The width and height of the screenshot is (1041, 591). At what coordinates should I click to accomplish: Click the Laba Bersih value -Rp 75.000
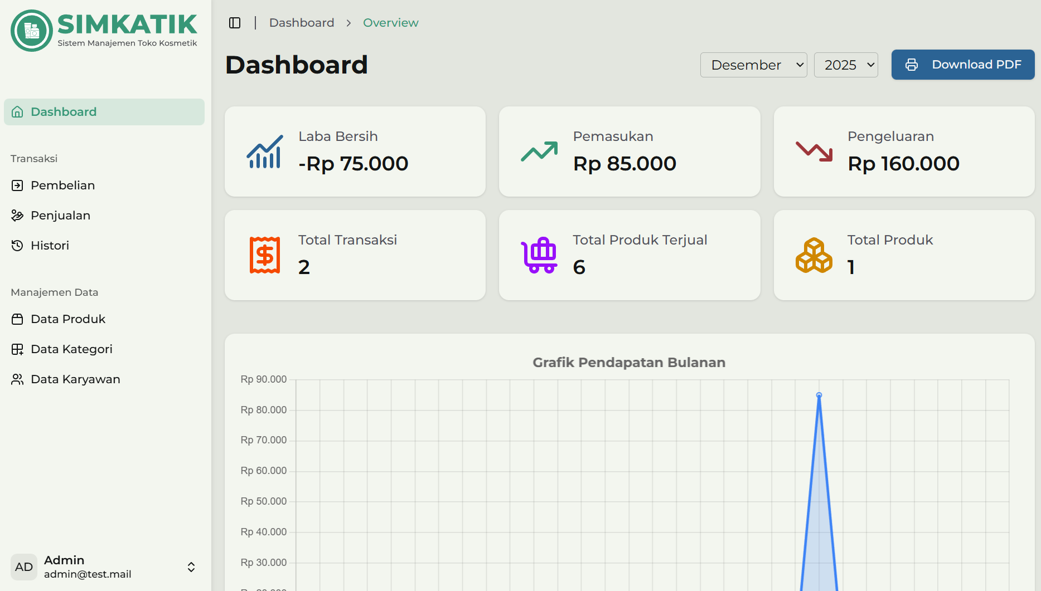pyautogui.click(x=354, y=164)
